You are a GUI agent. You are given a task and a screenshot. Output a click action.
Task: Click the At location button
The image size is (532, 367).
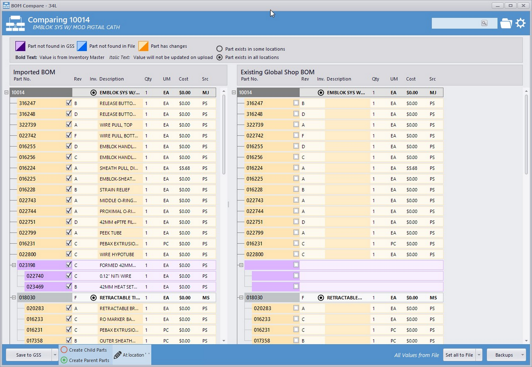(x=132, y=355)
